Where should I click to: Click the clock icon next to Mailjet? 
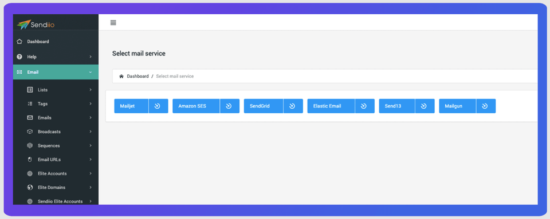(x=158, y=106)
